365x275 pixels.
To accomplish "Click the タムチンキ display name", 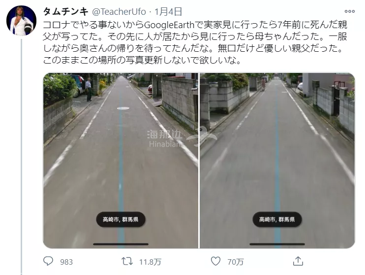I will point(66,11).
